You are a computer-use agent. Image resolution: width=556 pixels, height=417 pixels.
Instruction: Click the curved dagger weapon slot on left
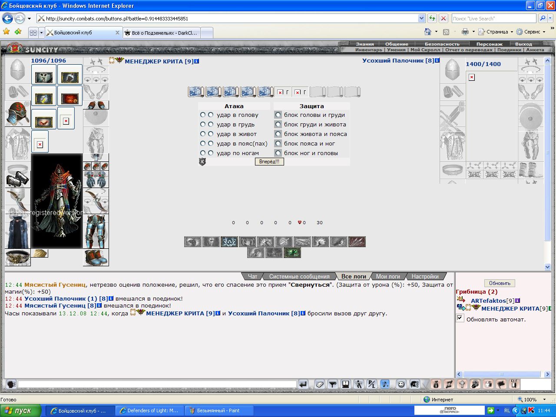click(18, 201)
